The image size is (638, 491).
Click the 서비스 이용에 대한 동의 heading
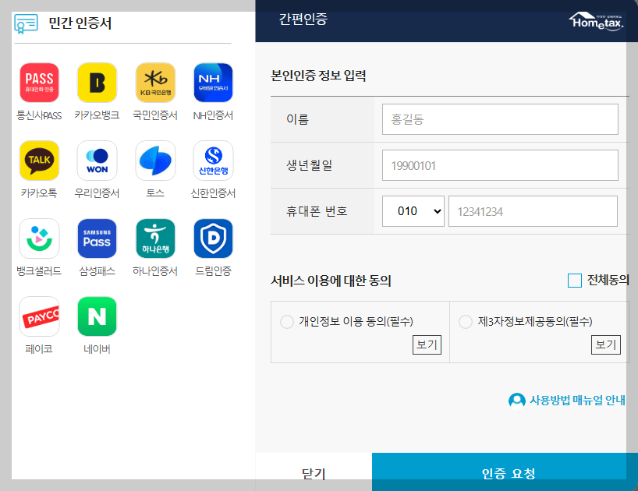pos(331,281)
